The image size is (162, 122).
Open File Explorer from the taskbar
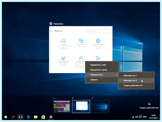pyautogui.click(x=36, y=117)
